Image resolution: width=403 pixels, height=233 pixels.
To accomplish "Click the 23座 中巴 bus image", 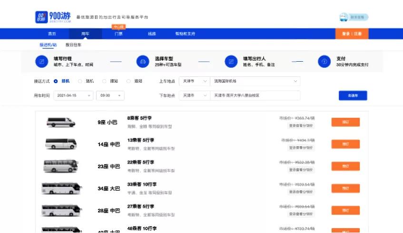I will (x=60, y=166).
